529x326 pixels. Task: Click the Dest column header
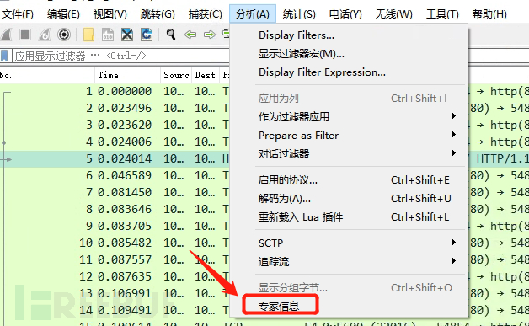206,75
